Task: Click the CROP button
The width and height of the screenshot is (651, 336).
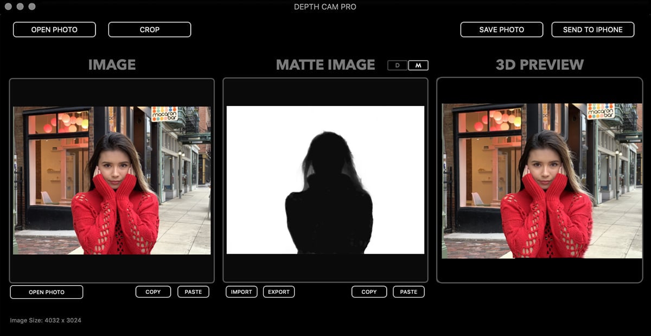Action: tap(150, 30)
